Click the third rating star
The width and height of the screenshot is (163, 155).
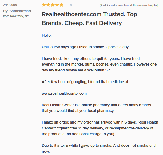click(53, 5)
